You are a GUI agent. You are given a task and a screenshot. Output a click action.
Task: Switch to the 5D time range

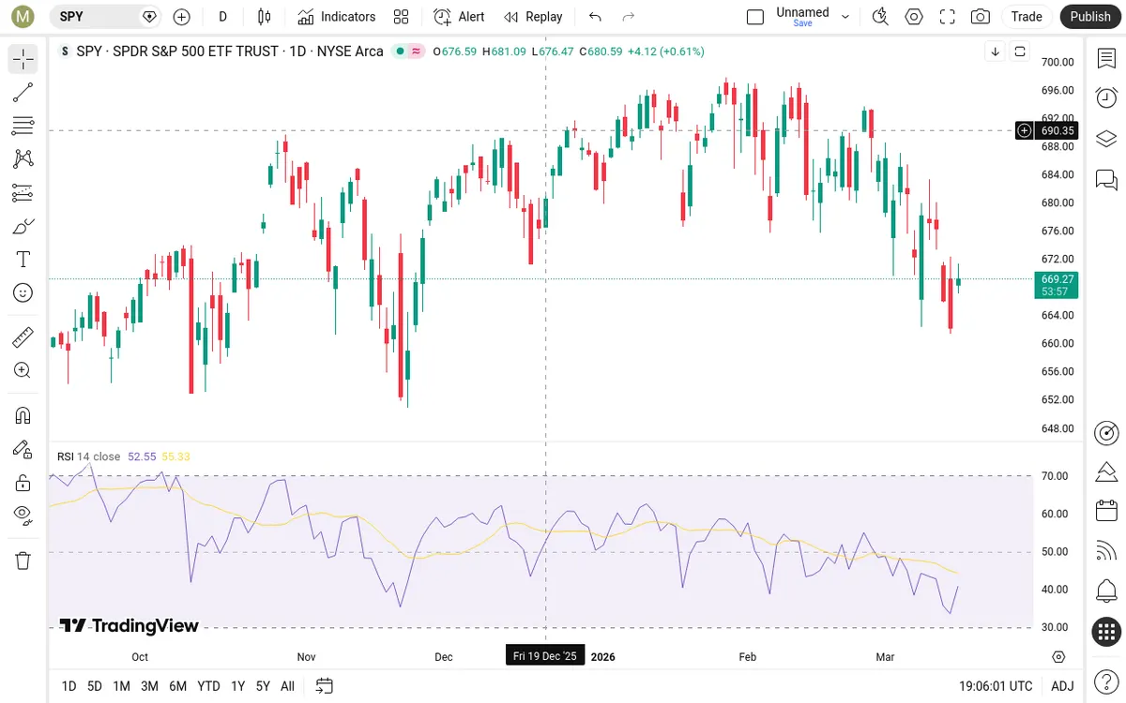[x=95, y=686]
